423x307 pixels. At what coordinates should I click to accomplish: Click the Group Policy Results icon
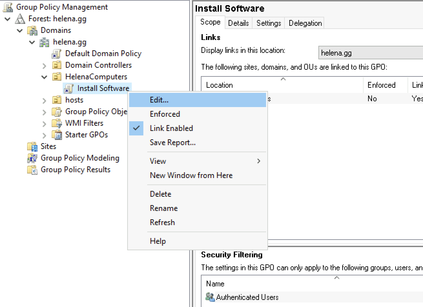[32, 170]
